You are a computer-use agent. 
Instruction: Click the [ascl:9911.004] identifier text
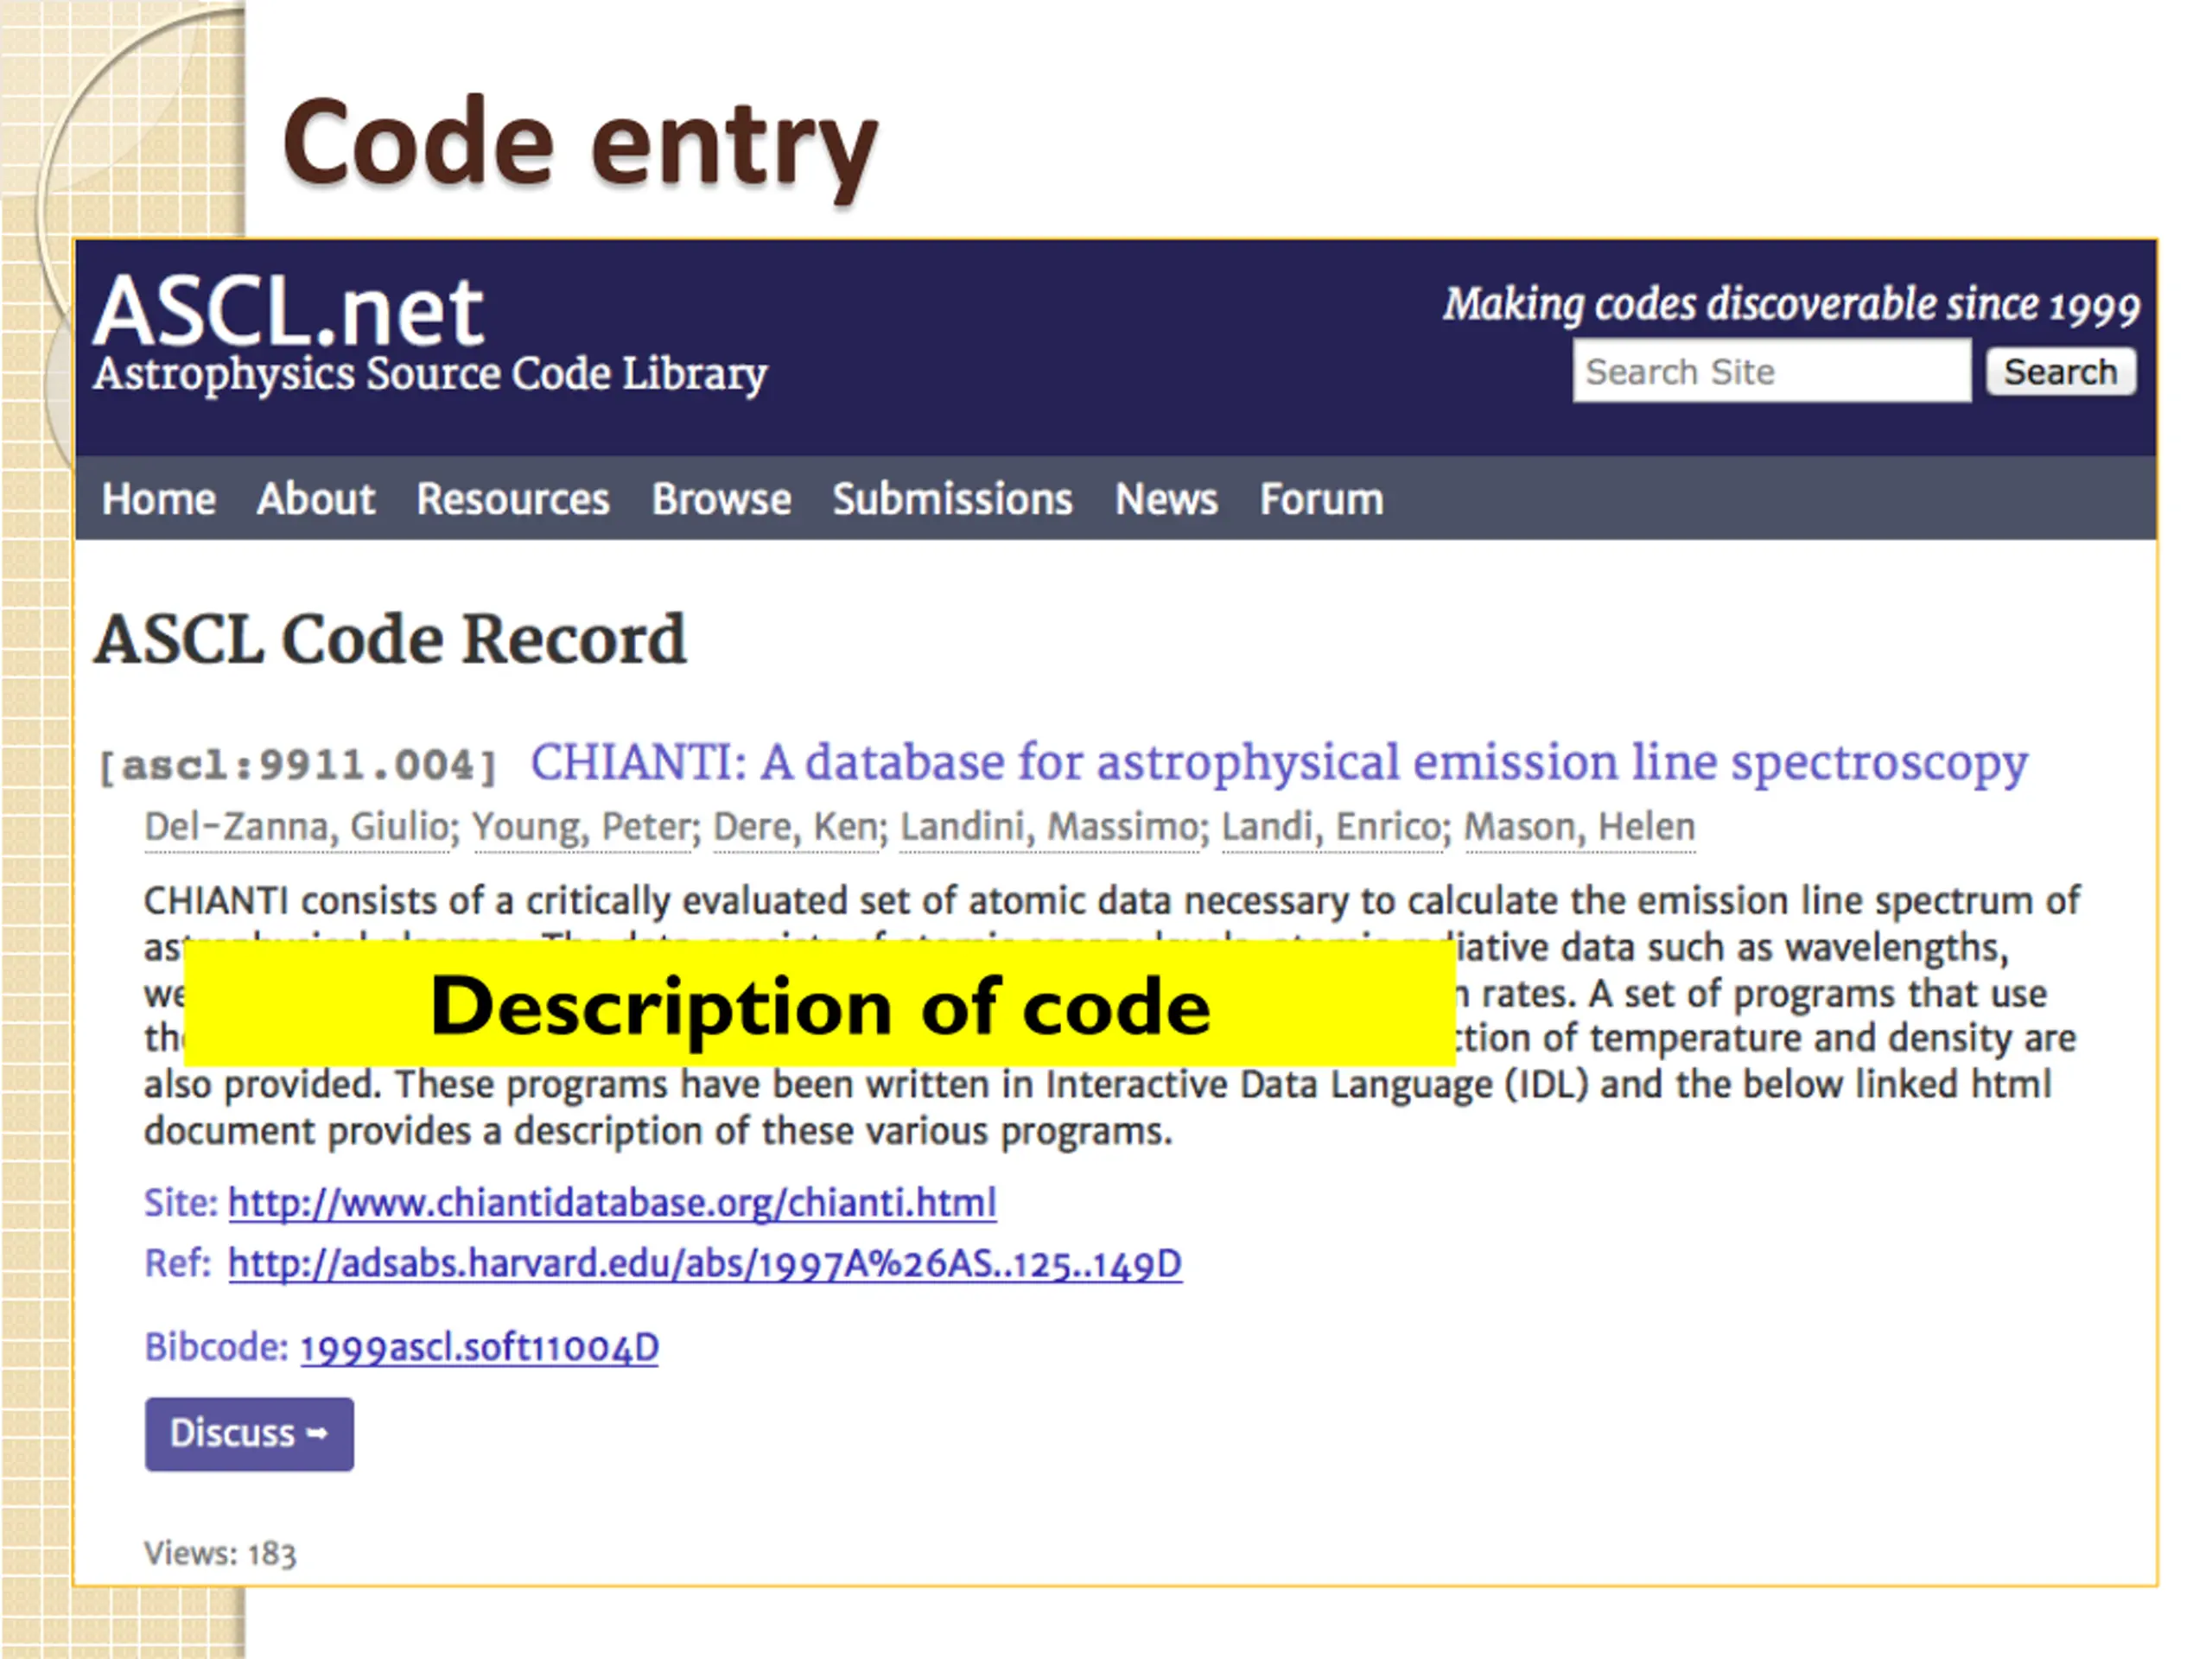[298, 767]
